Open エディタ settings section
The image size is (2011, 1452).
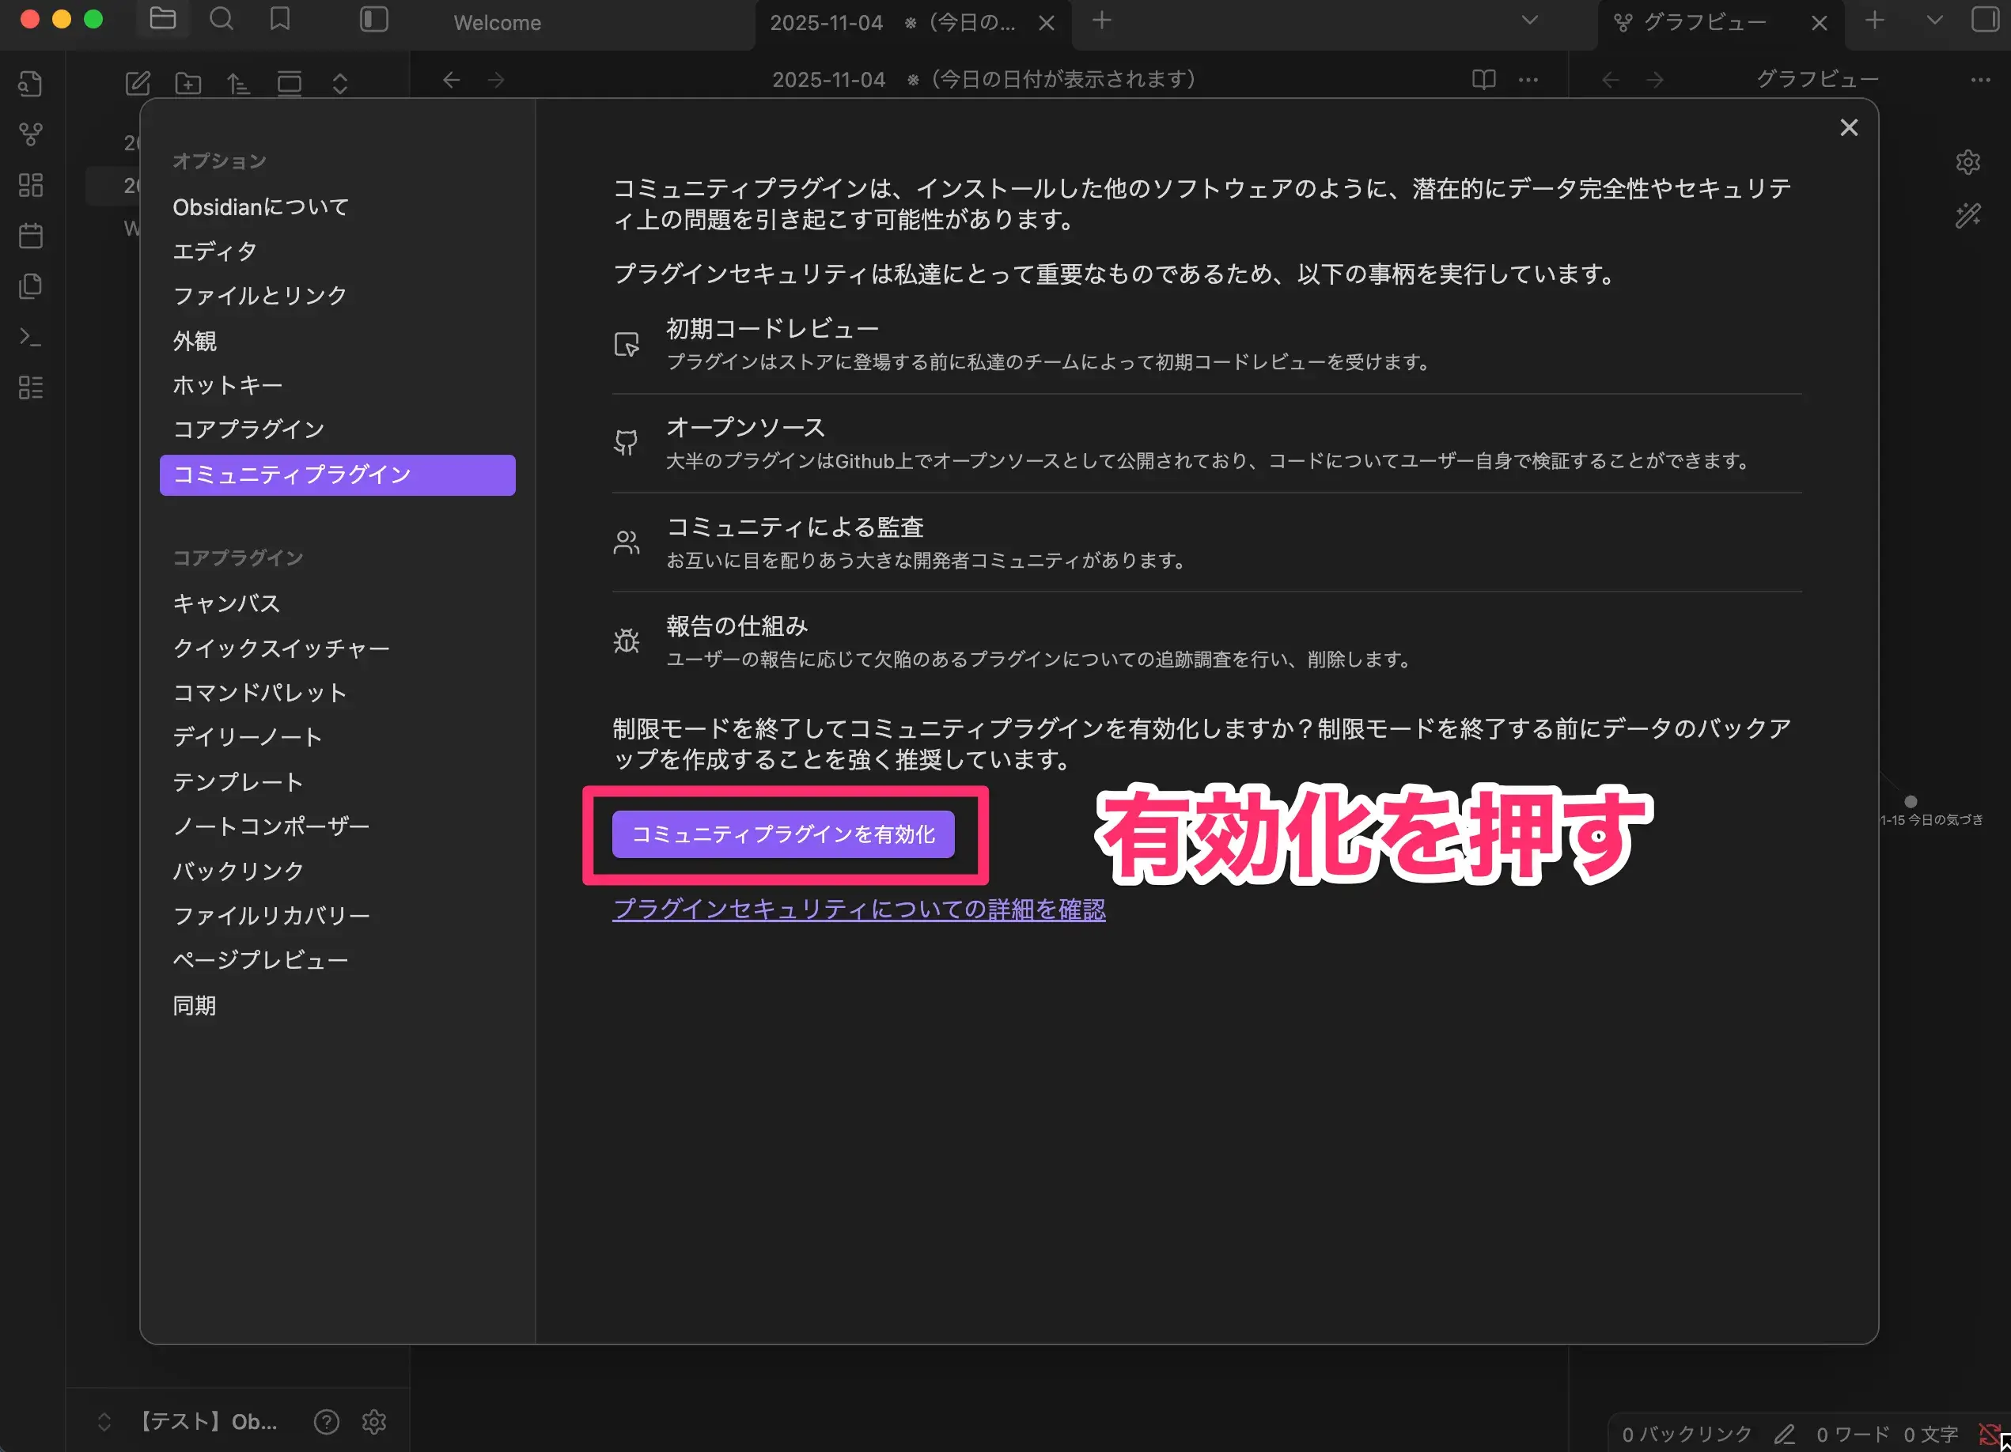coord(337,251)
